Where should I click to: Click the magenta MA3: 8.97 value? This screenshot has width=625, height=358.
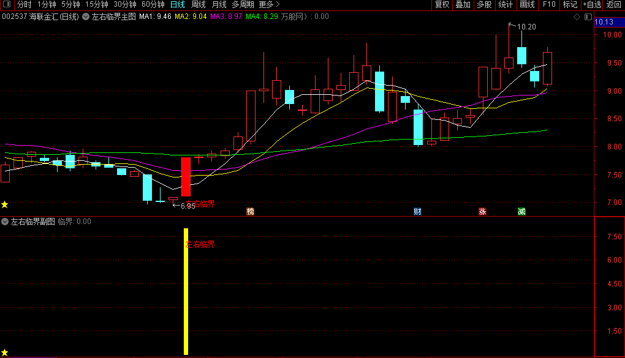point(226,17)
